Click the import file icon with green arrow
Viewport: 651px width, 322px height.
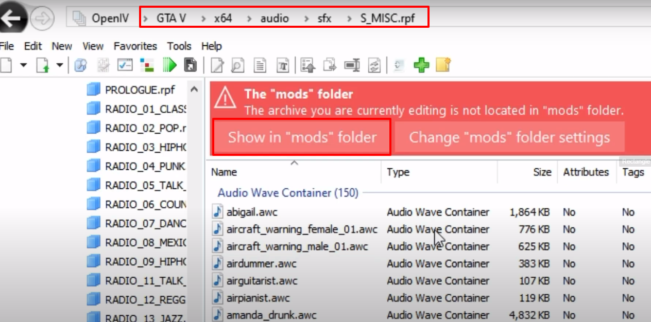coord(43,65)
